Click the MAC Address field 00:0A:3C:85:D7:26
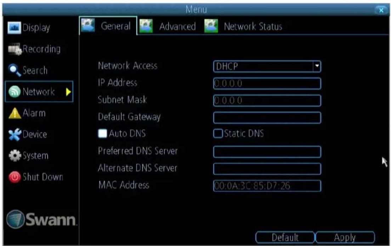 click(267, 186)
